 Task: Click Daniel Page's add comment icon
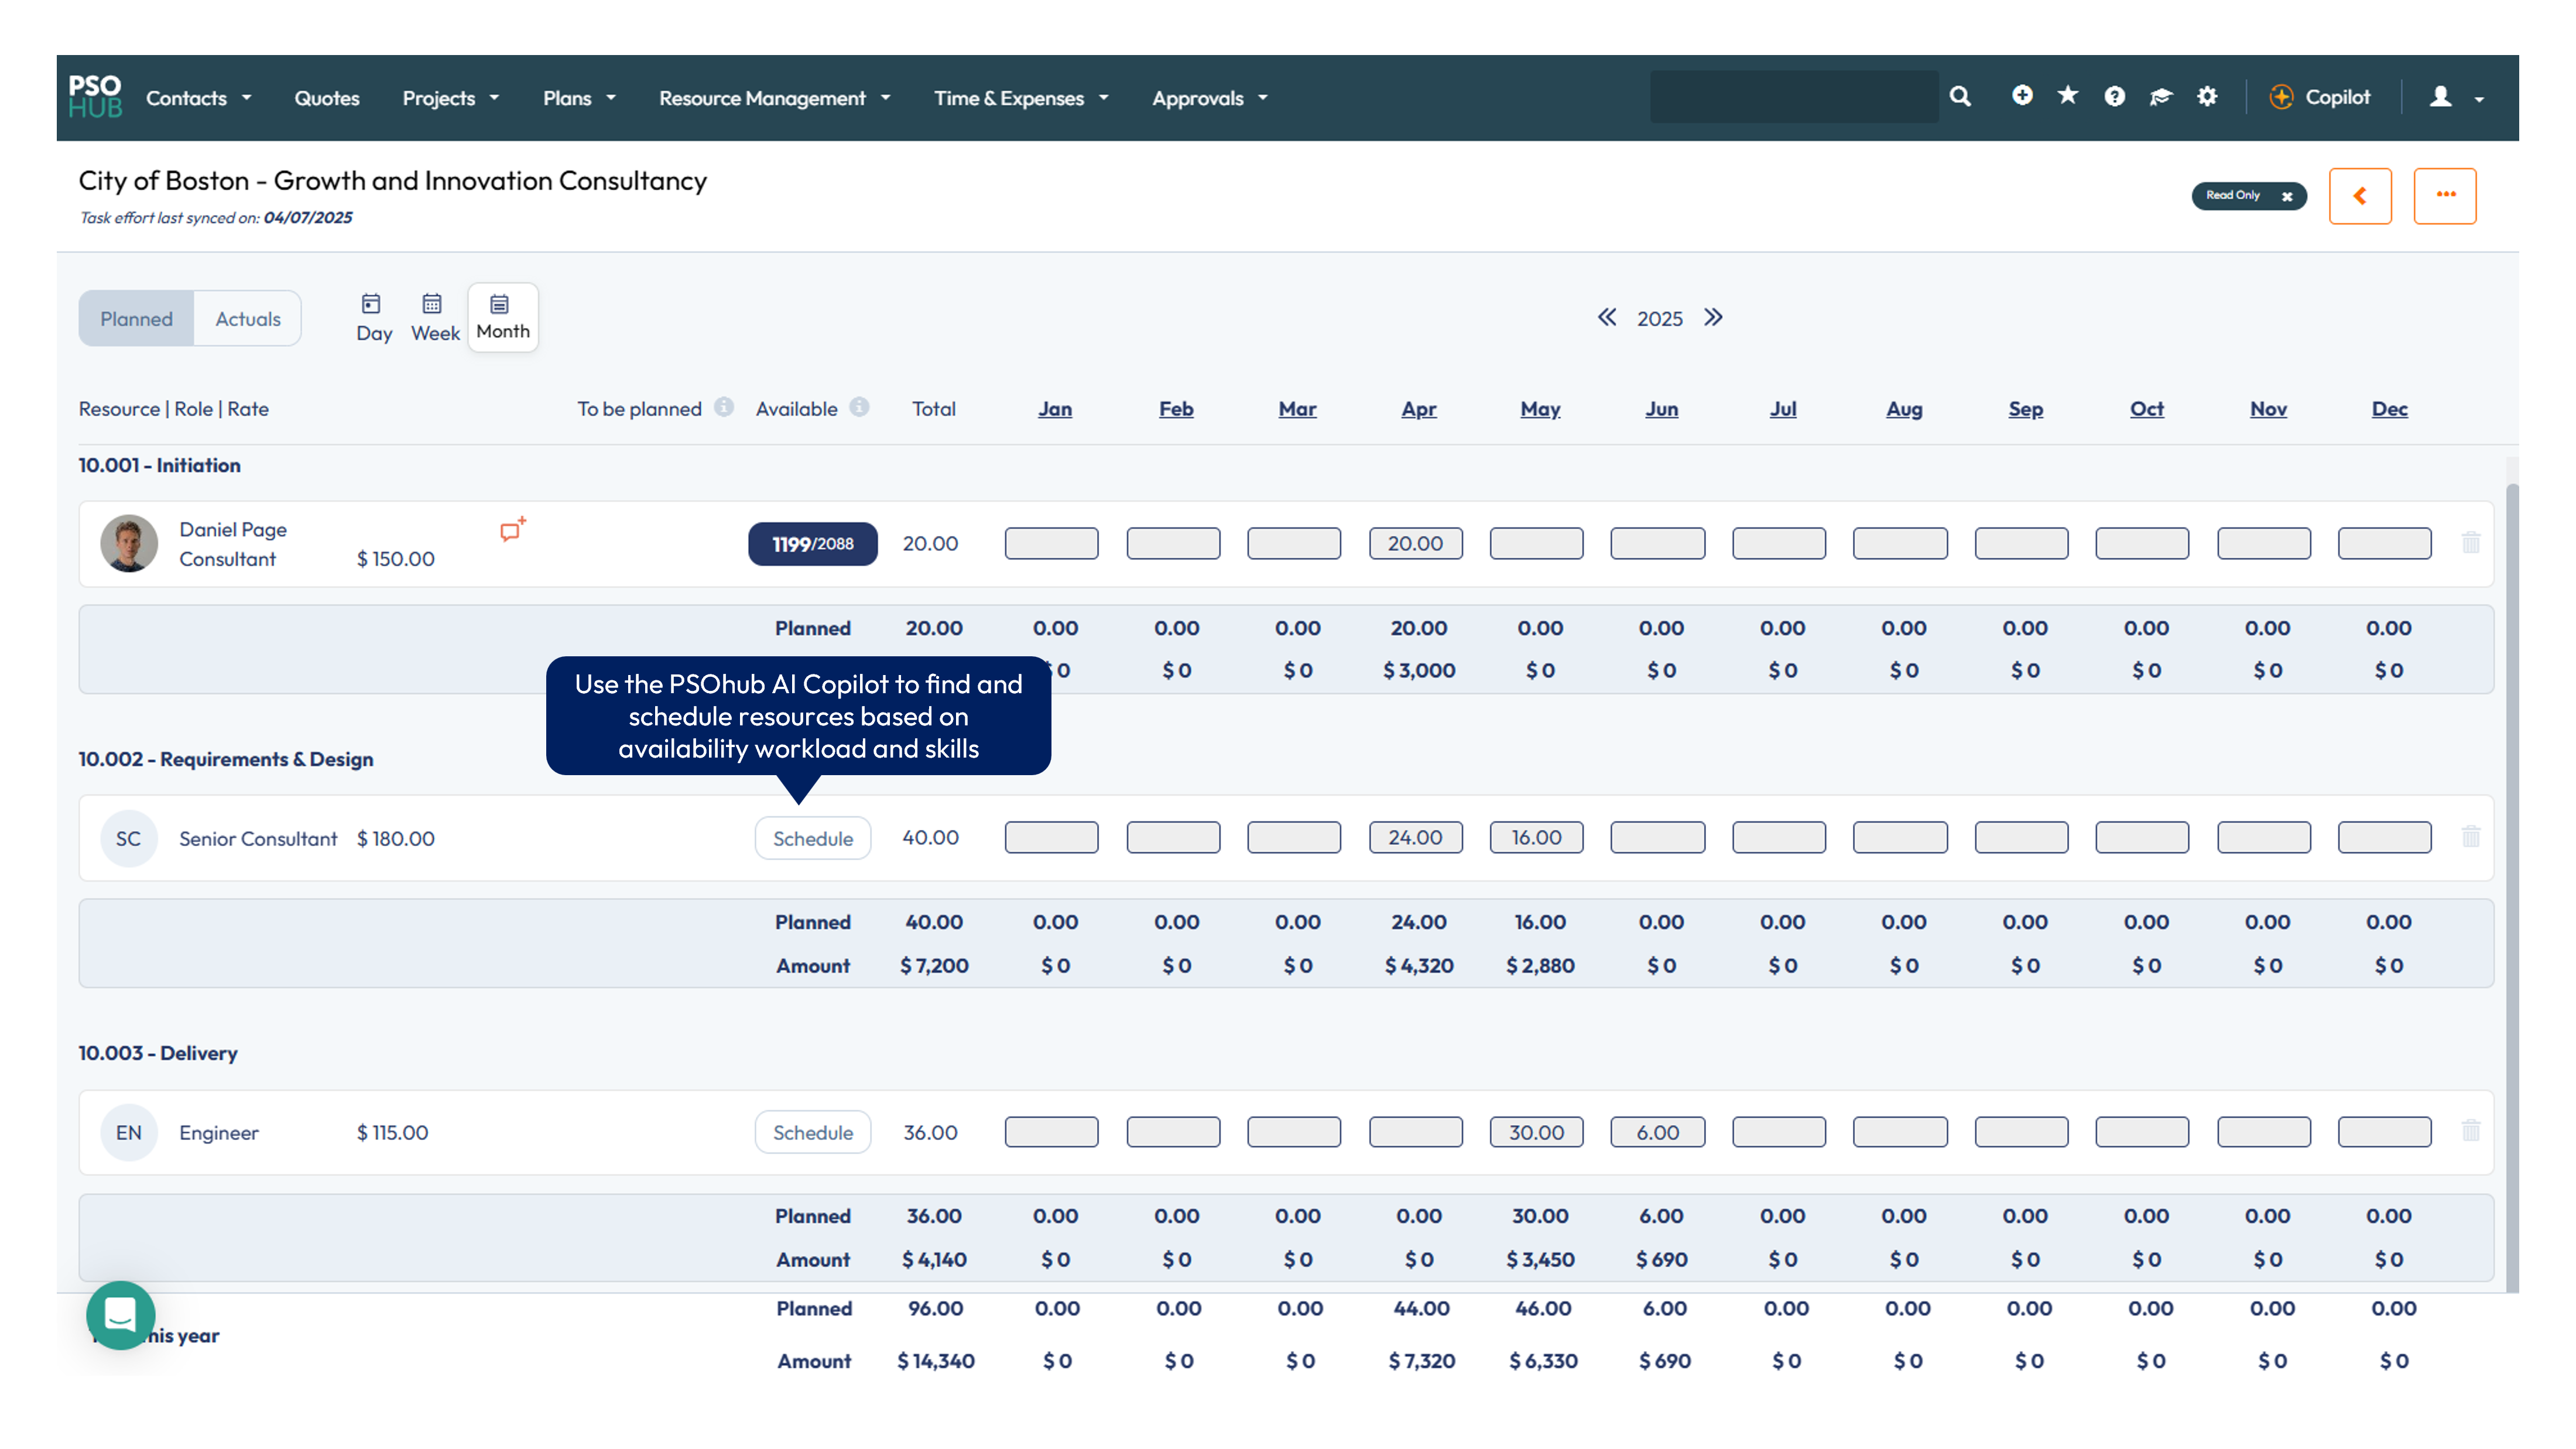click(512, 530)
